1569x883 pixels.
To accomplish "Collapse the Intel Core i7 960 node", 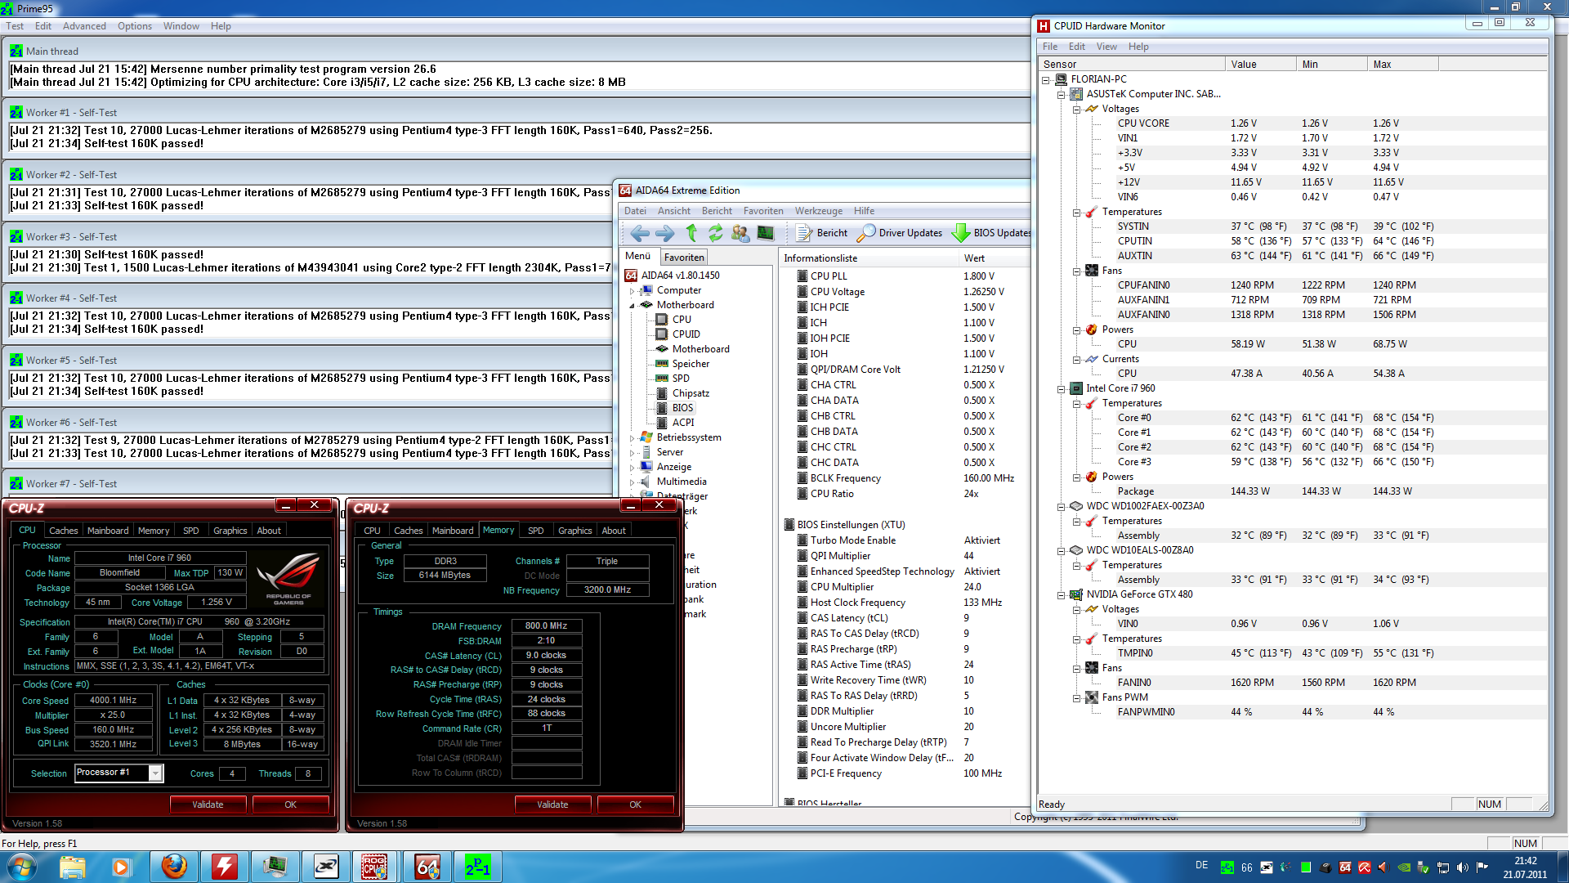I will click(x=1062, y=388).
